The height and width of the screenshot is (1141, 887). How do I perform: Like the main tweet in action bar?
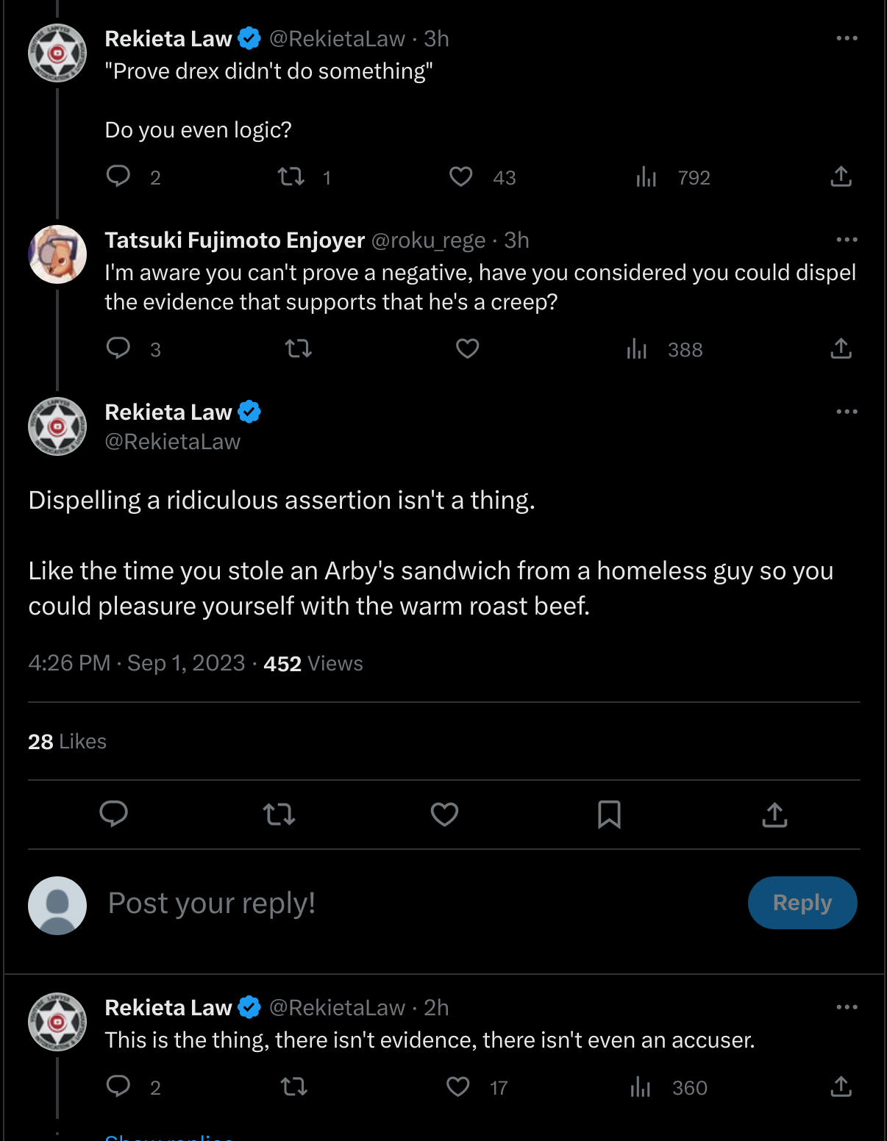coord(444,815)
